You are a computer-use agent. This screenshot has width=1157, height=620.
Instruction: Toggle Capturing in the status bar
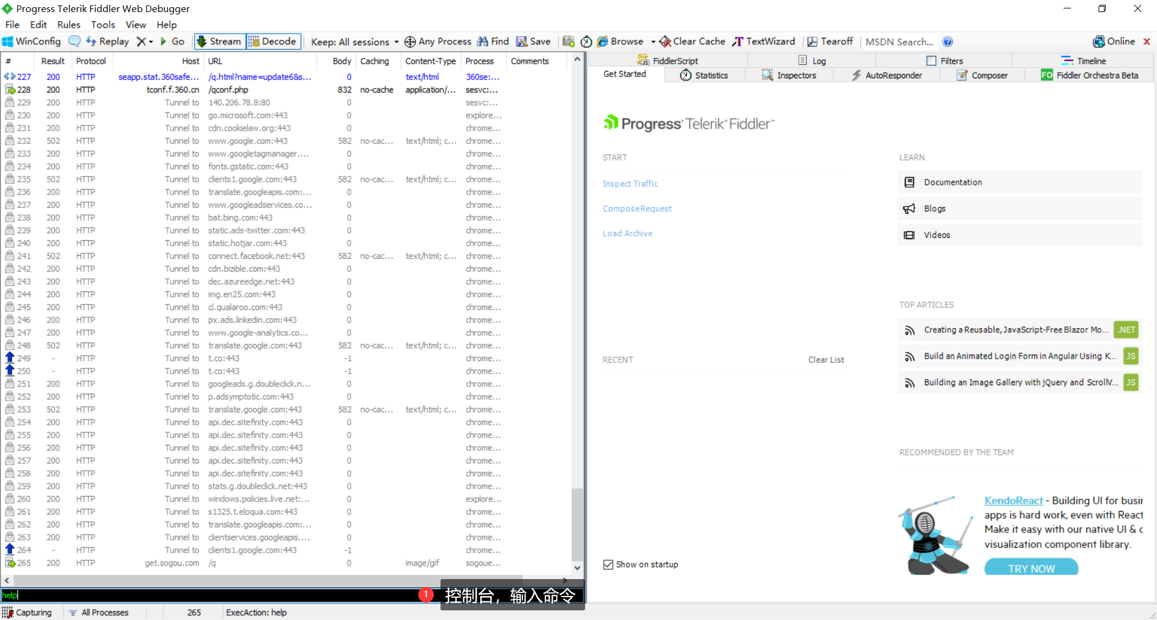[28, 612]
